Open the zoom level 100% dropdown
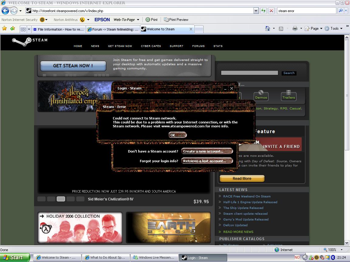The image size is (350, 262). click(341, 250)
